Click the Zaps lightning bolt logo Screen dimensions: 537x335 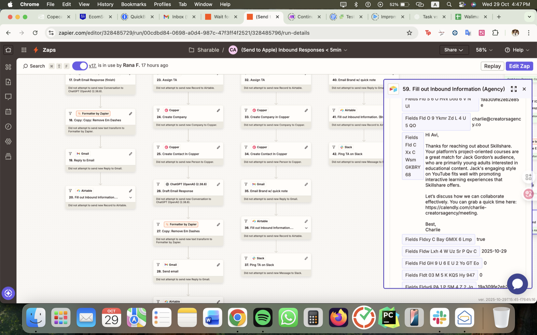click(36, 50)
